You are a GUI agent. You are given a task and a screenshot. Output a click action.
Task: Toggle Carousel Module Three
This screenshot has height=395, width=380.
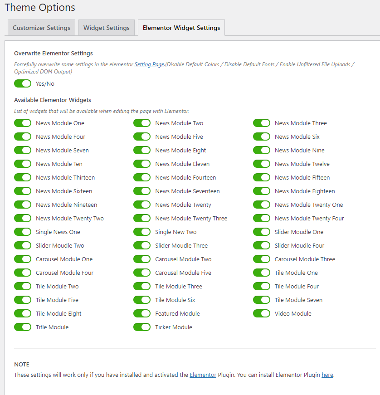coord(262,259)
